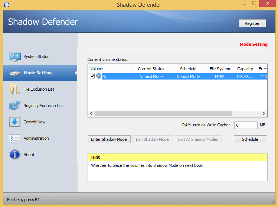This screenshot has height=207, width=278.
Task: Click the 126.48... capacity cell
Action: coord(245,77)
